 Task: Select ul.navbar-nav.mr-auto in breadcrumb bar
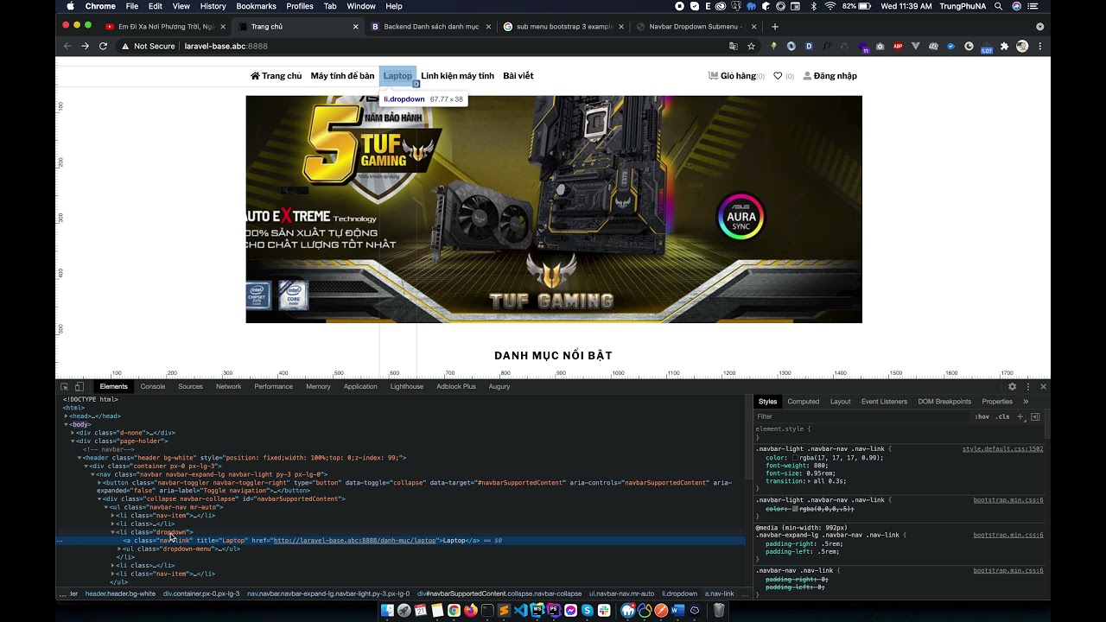[621, 594]
